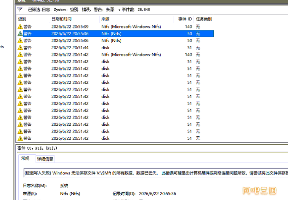Select the date cell 2026/6/22 20:55:39
The image size is (288, 200).
70,27
